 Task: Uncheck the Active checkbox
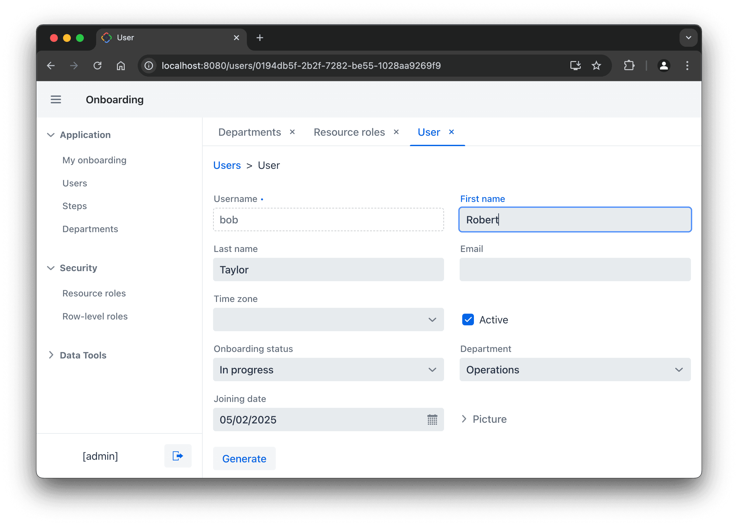[468, 319]
